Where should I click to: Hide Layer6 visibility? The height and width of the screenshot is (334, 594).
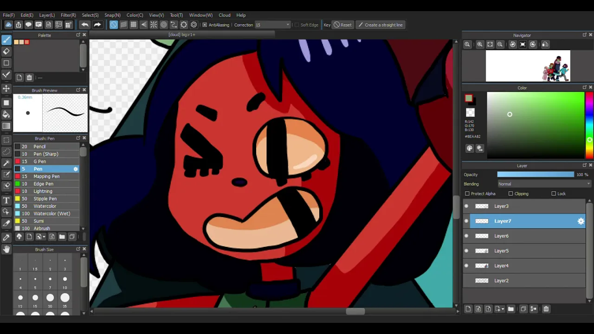point(466,236)
